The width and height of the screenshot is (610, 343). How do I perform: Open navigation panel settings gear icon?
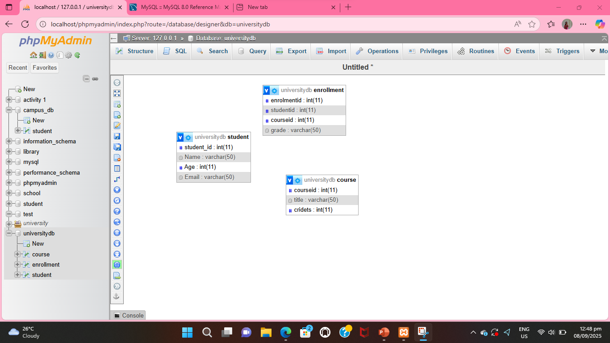(68, 55)
